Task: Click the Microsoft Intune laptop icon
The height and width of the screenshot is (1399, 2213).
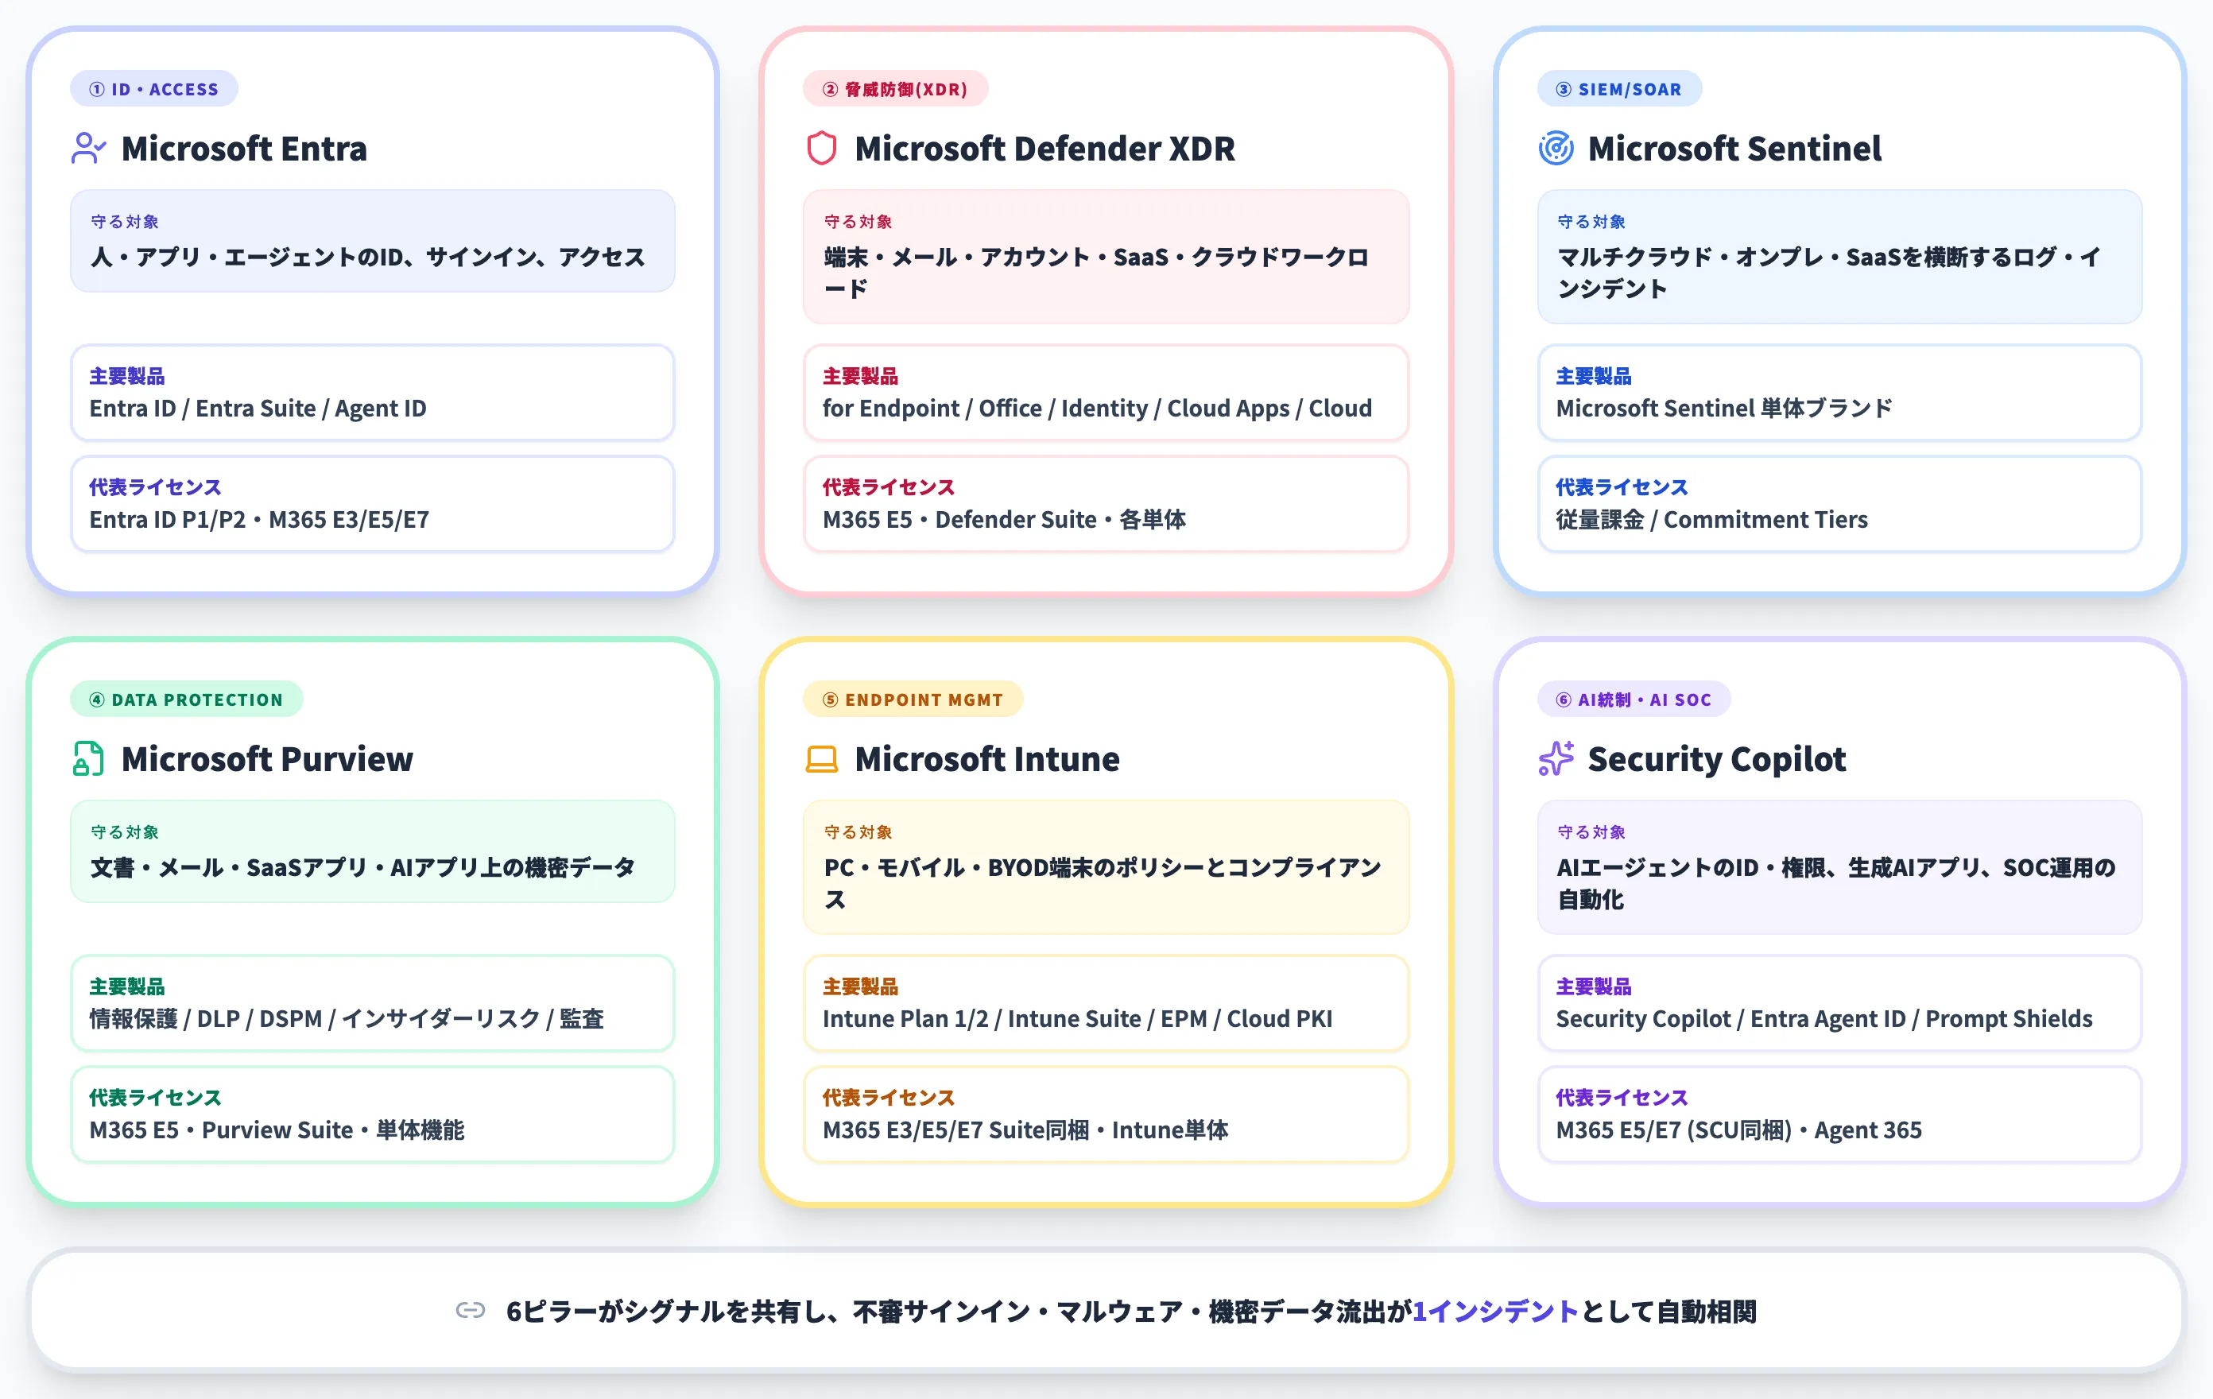Action: pyautogui.click(x=822, y=759)
